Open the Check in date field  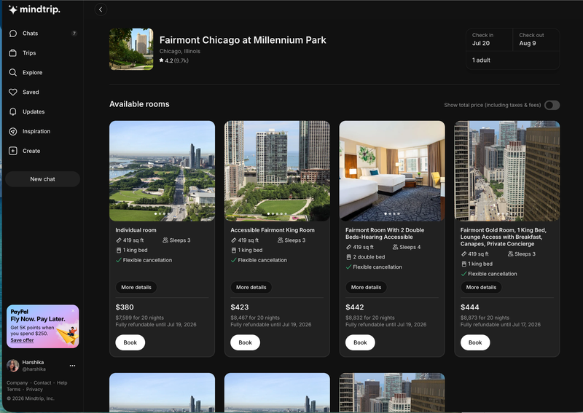[489, 39]
